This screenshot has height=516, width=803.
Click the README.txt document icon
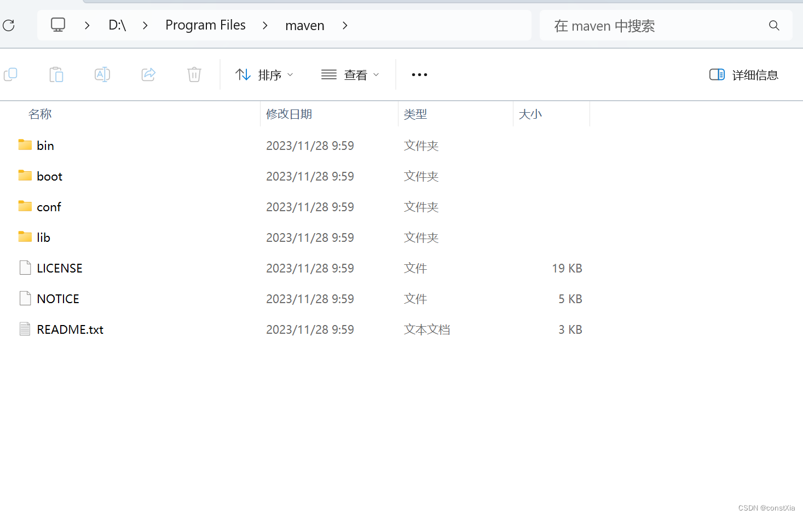pos(25,329)
